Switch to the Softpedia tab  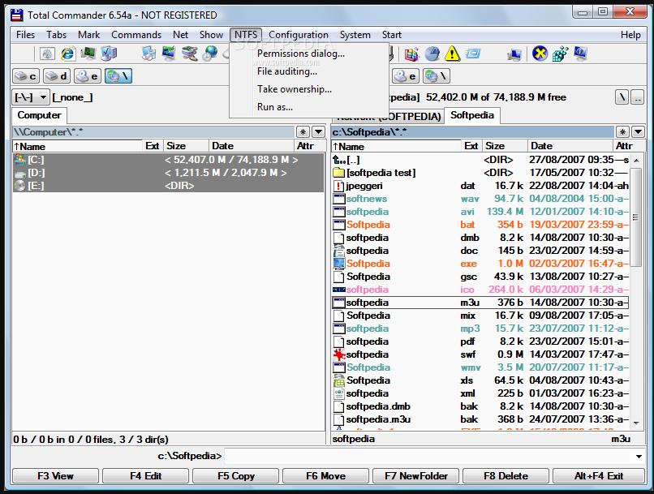(472, 115)
